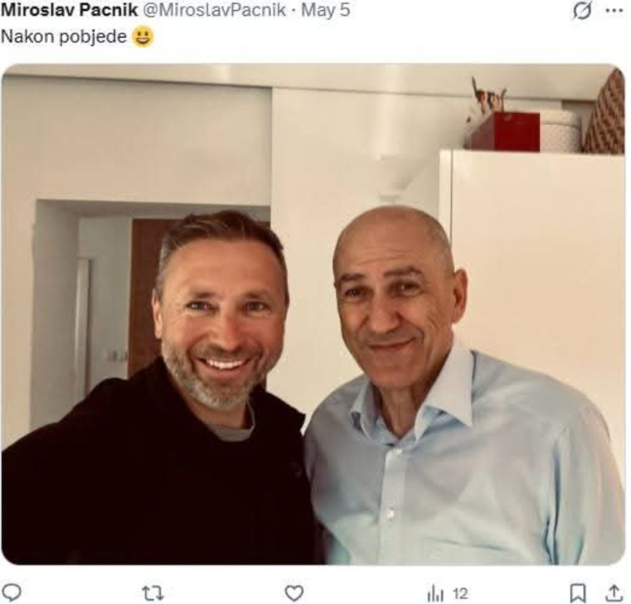Share the post via upload arrow icon

point(613,592)
